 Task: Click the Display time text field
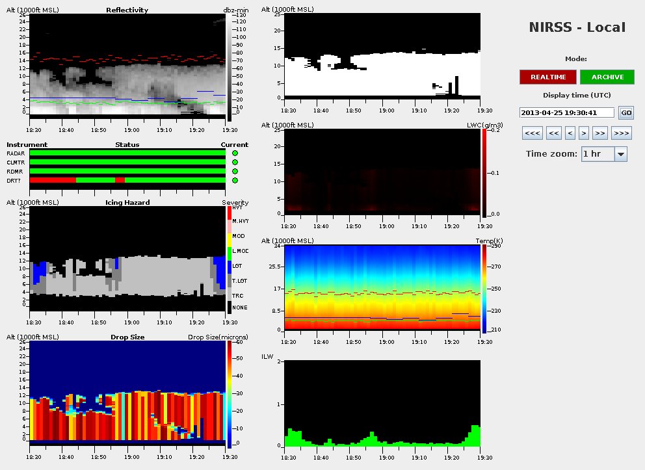tap(567, 112)
